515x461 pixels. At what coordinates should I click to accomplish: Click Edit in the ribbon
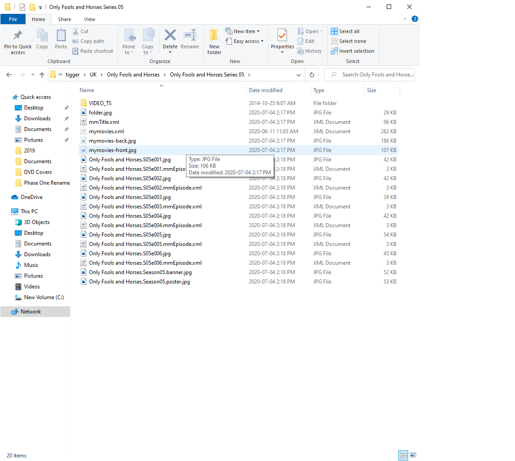(x=306, y=41)
